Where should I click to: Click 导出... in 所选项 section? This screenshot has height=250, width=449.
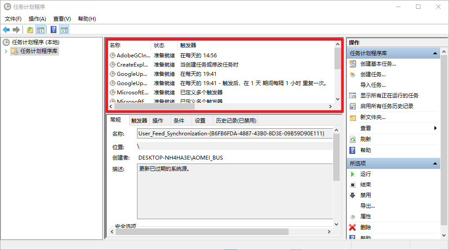[367, 206]
